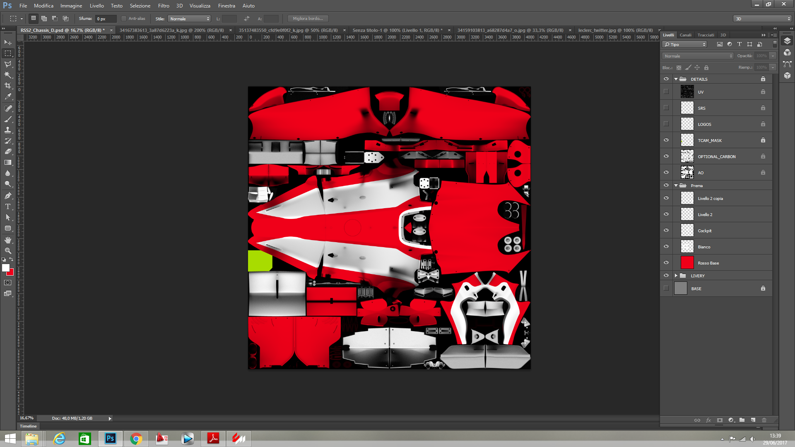Viewport: 795px width, 447px height.
Task: Hide the TCAM_MASK layer
Action: click(x=666, y=140)
